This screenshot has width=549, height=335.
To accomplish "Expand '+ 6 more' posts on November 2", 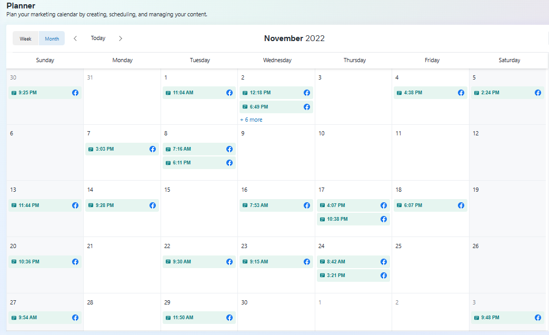I will click(x=251, y=120).
